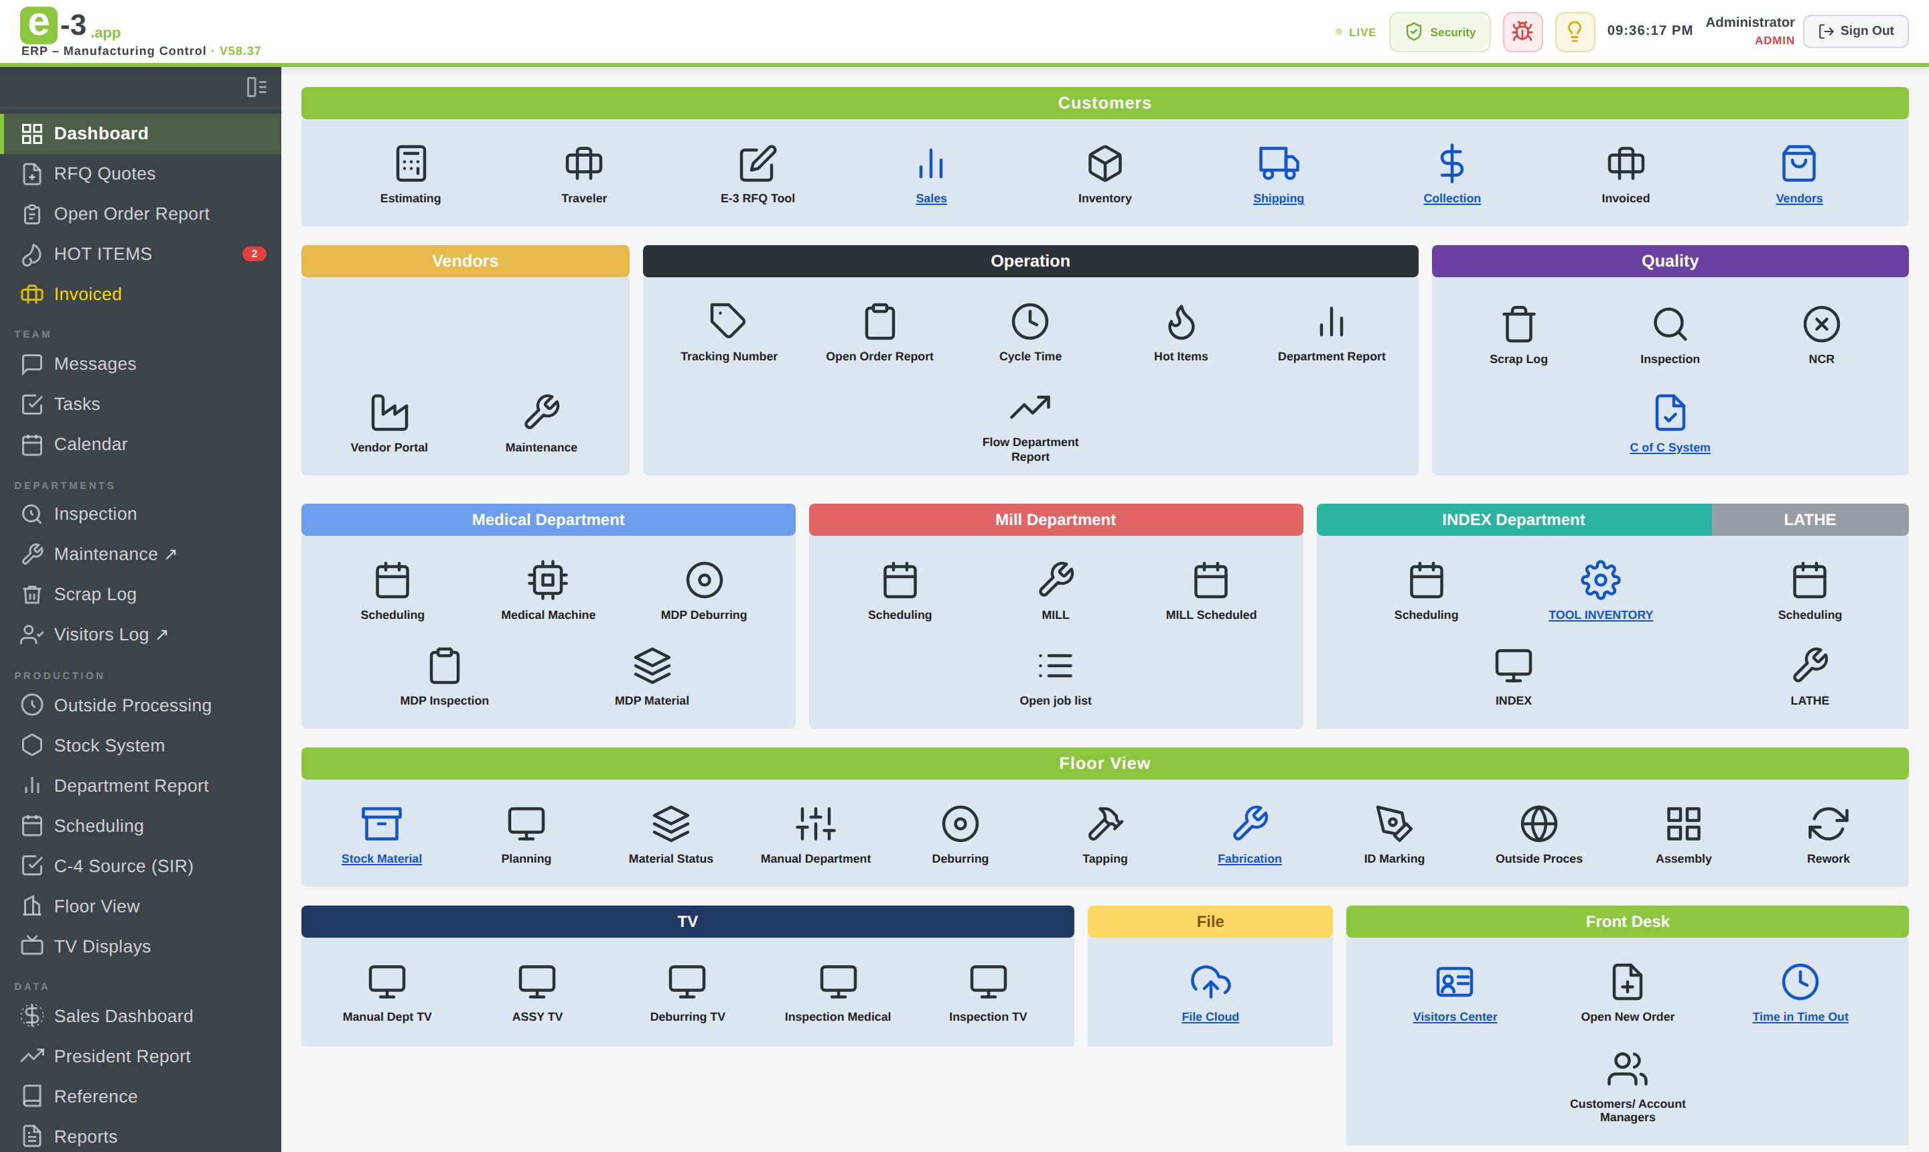The height and width of the screenshot is (1152, 1929).
Task: Open Maintenance wrench icon in Vendors
Action: click(541, 412)
